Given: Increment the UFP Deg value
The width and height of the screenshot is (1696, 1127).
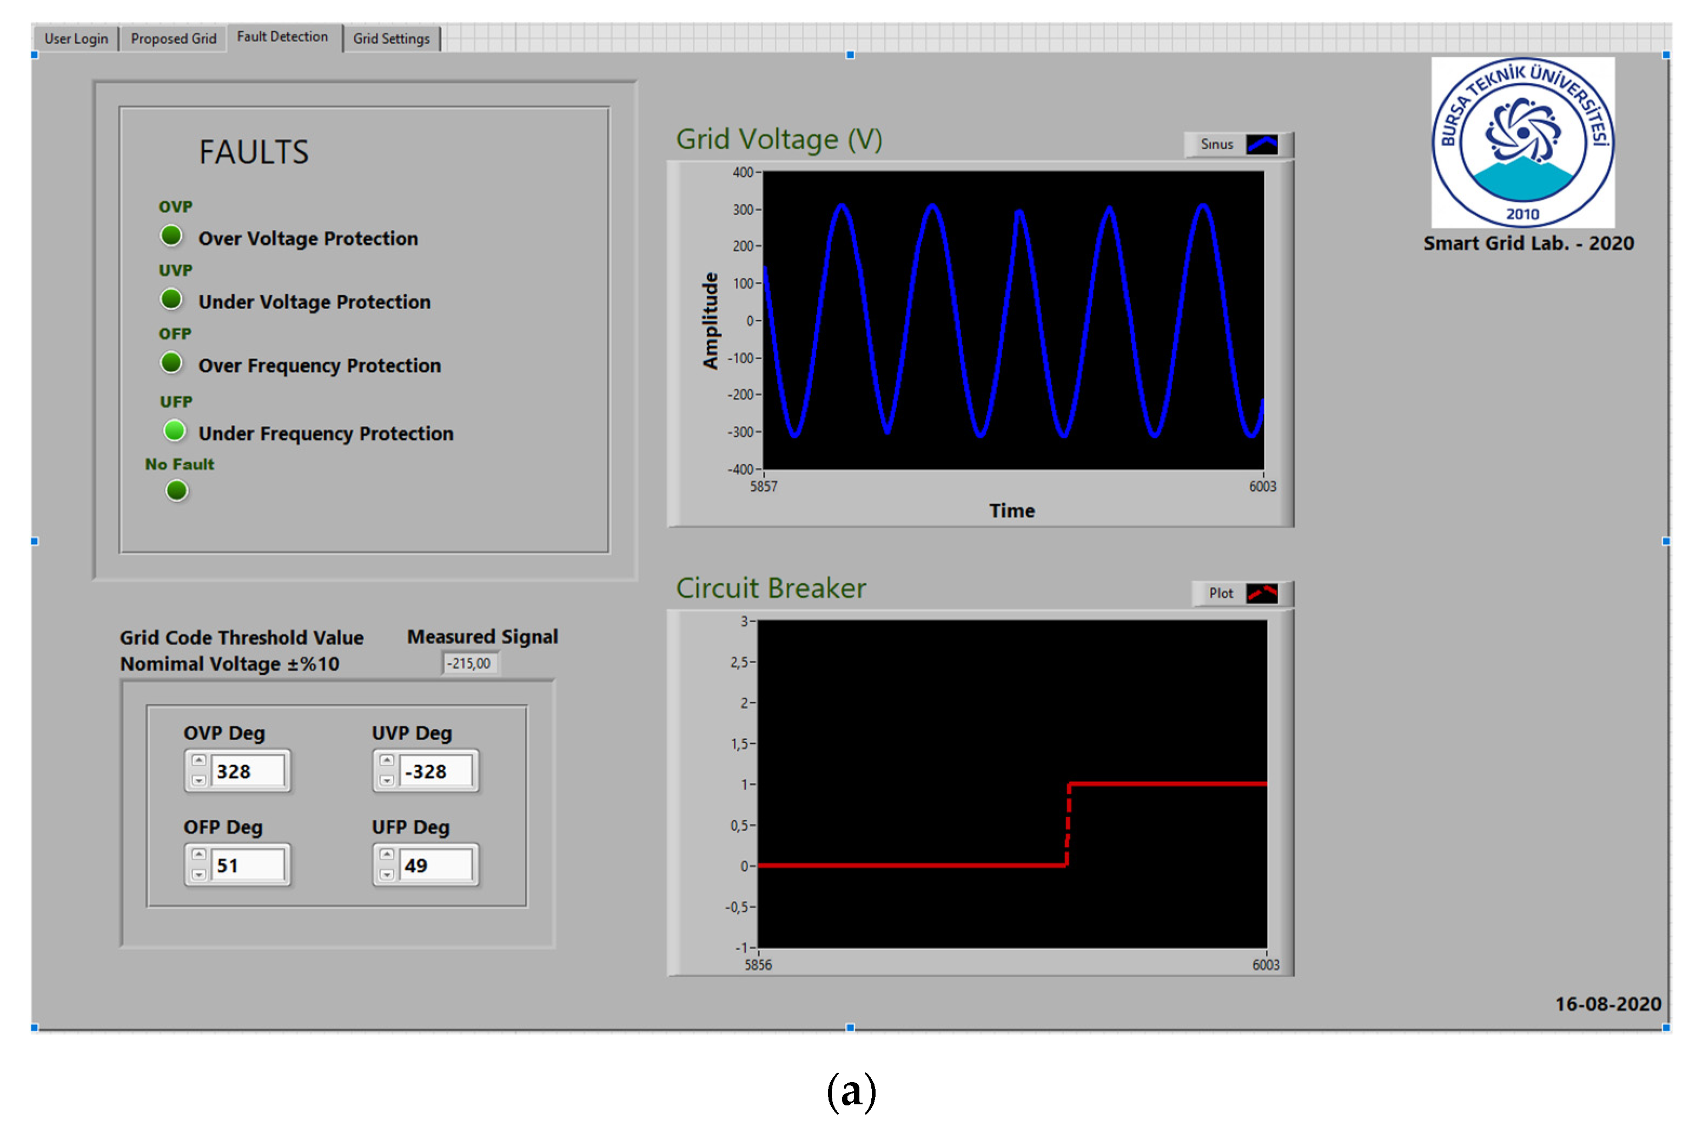Looking at the screenshot, I should (387, 855).
